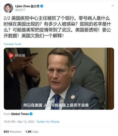Expand the tweet options chevron at top right
This screenshot has width=118, height=136.
113,6
